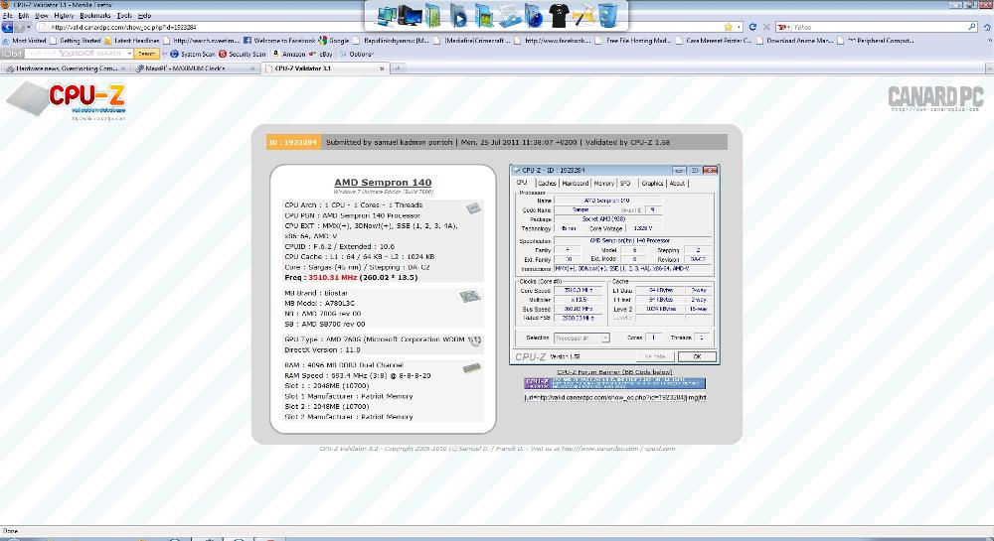This screenshot has height=541, width=994.
Task: Close the Hardware news tab
Action: coord(123,68)
